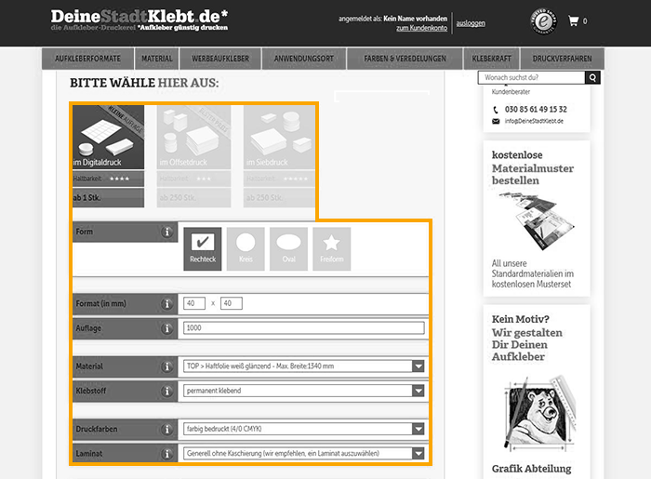The width and height of the screenshot is (651, 479).
Task: Click the info@DeineStadtKlebt.de email link
Action: (x=534, y=121)
